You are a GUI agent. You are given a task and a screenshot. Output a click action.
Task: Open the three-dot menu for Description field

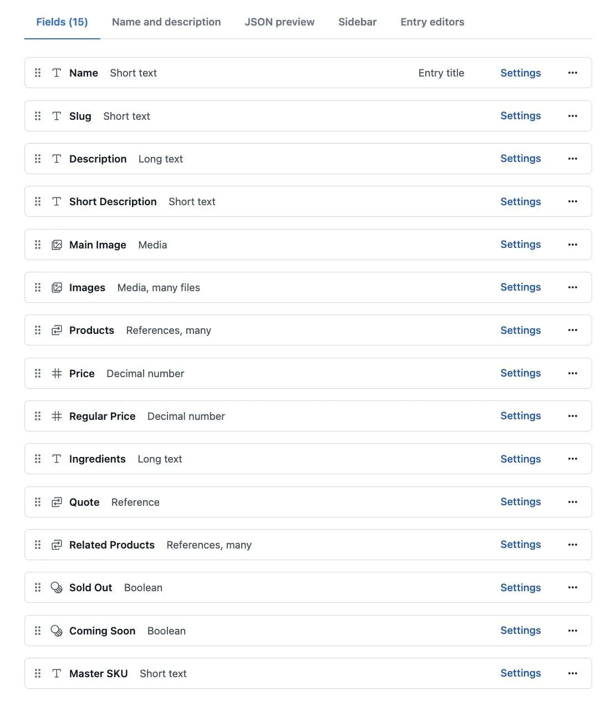[573, 159]
